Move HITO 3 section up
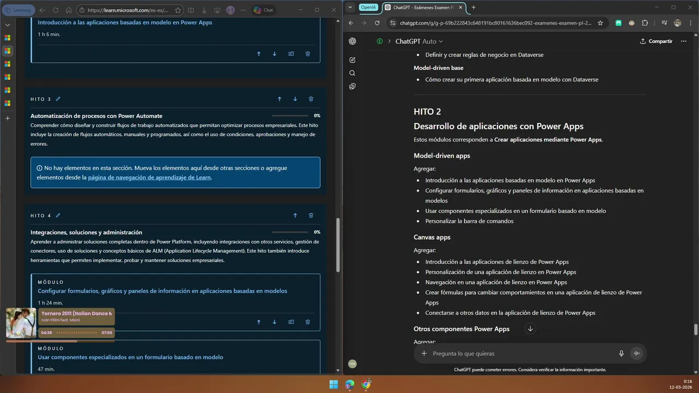Image resolution: width=699 pixels, height=393 pixels. [x=280, y=99]
